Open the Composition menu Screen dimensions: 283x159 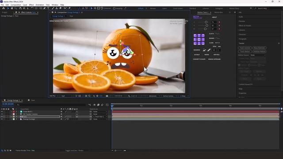tap(16, 5)
